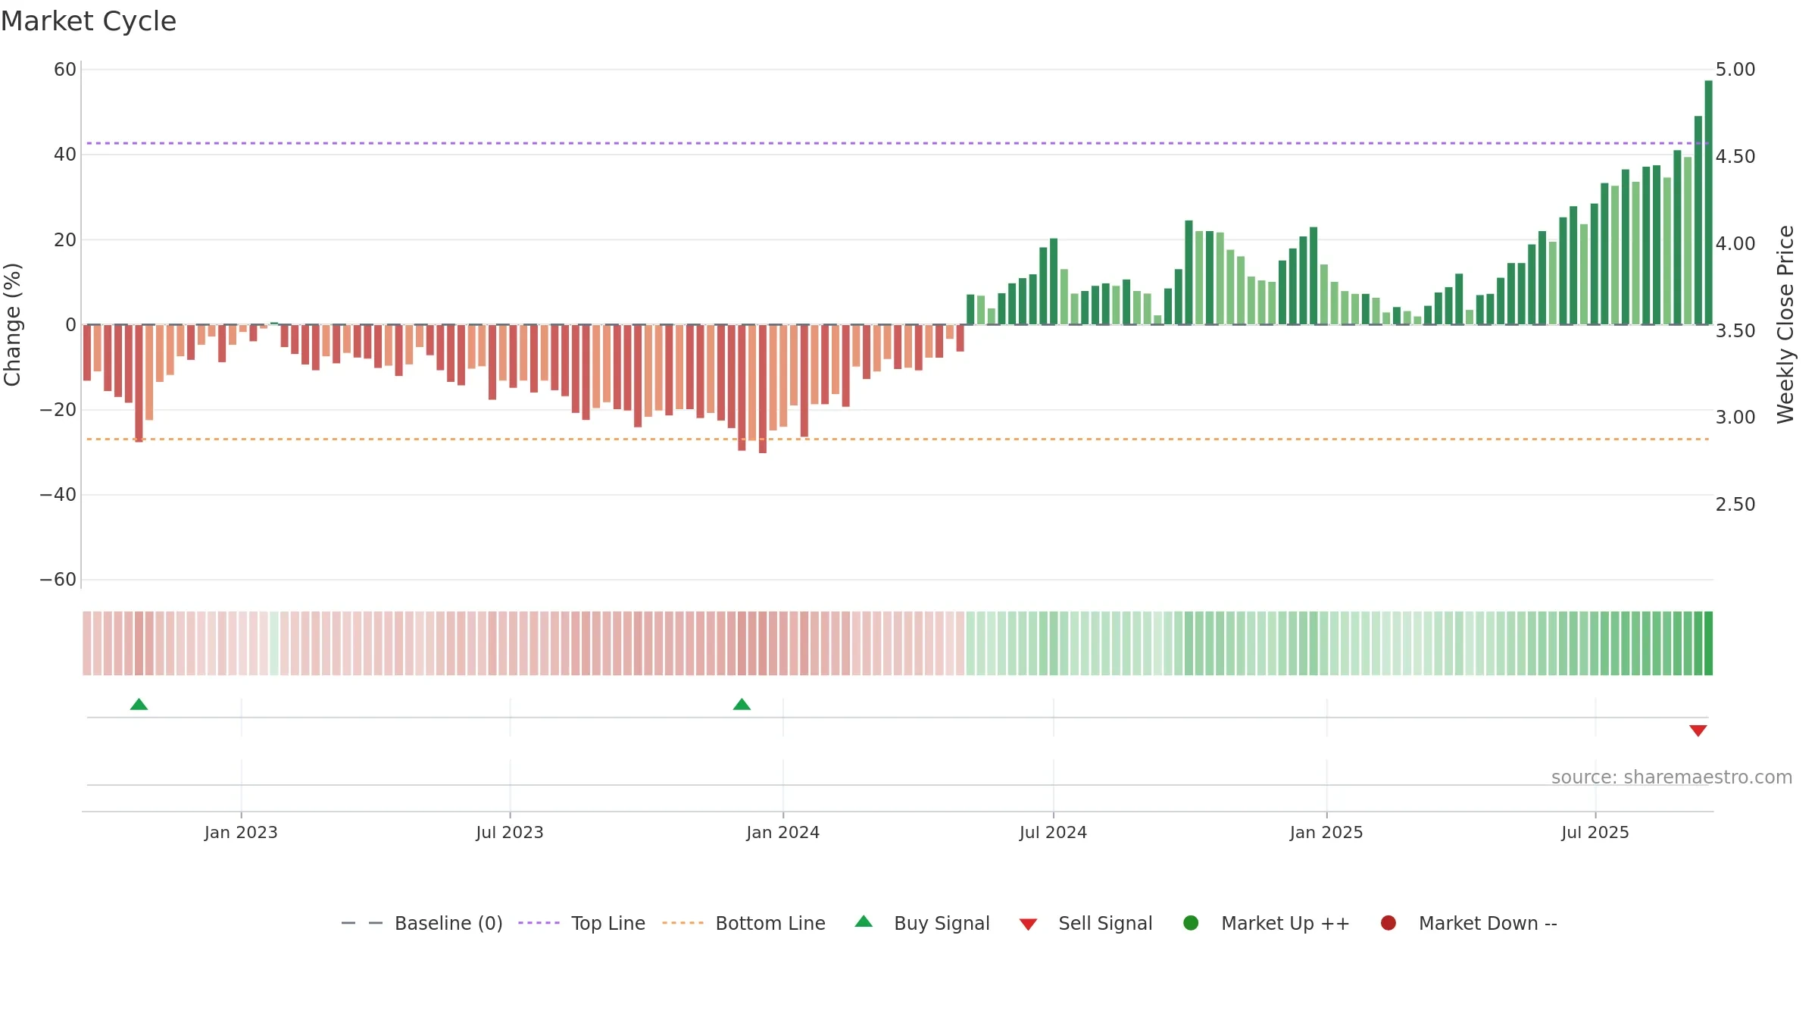Click the Jan 2025 axis label

pyautogui.click(x=1326, y=832)
